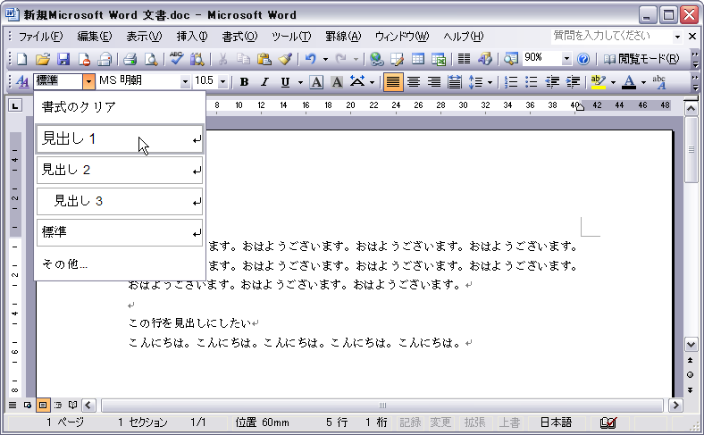Expand the MS 明朝 font name dropdown

pos(186,82)
